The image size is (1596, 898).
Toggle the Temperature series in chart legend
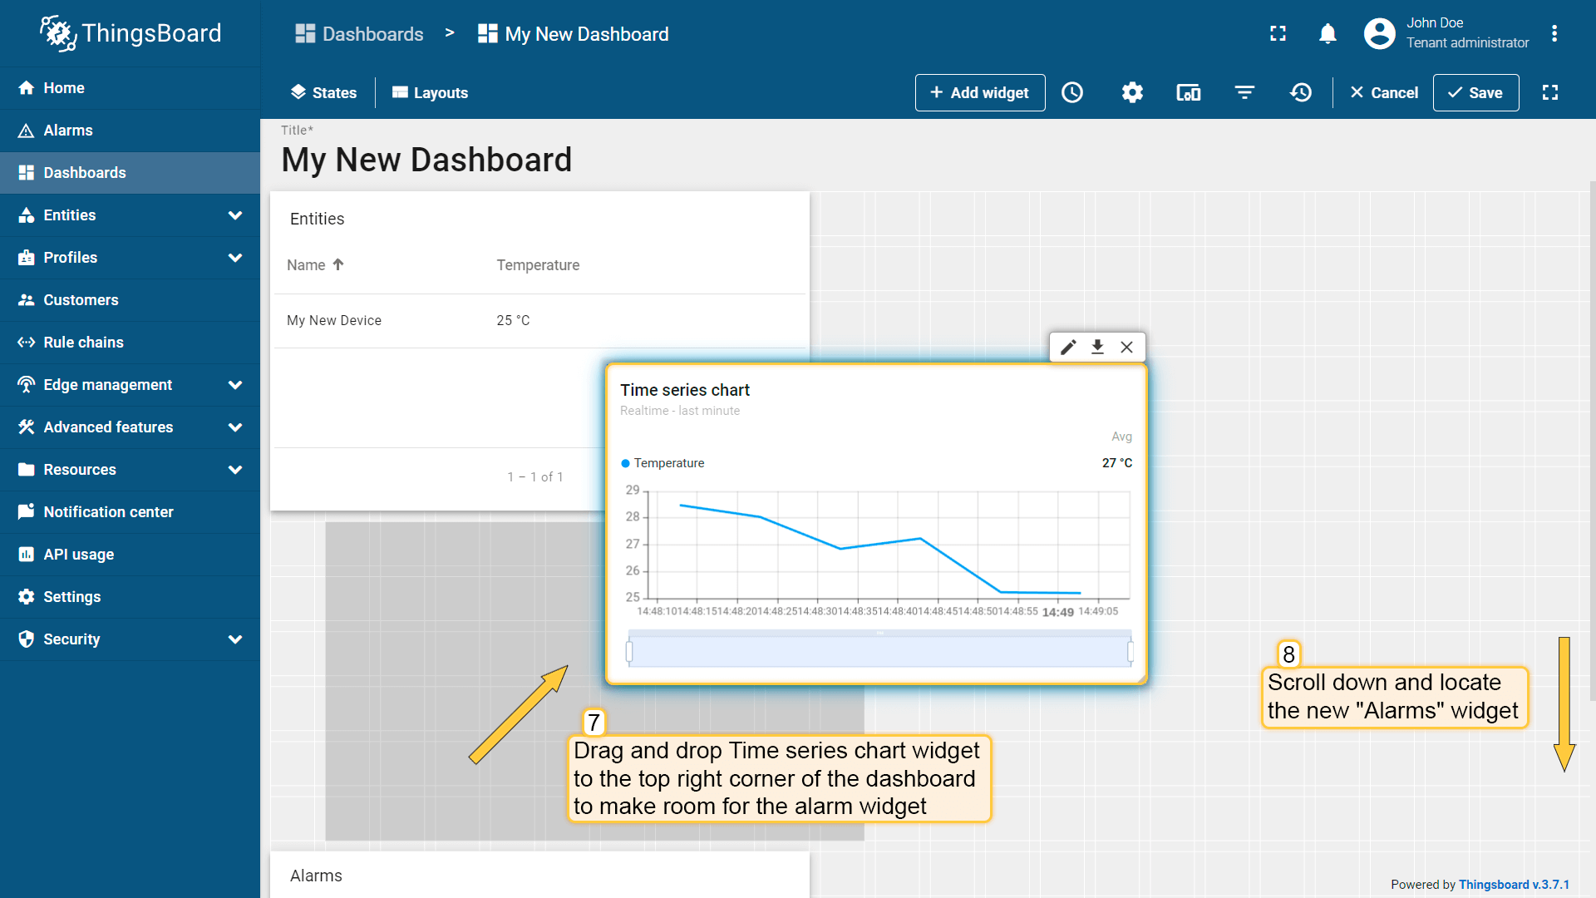[x=663, y=463]
